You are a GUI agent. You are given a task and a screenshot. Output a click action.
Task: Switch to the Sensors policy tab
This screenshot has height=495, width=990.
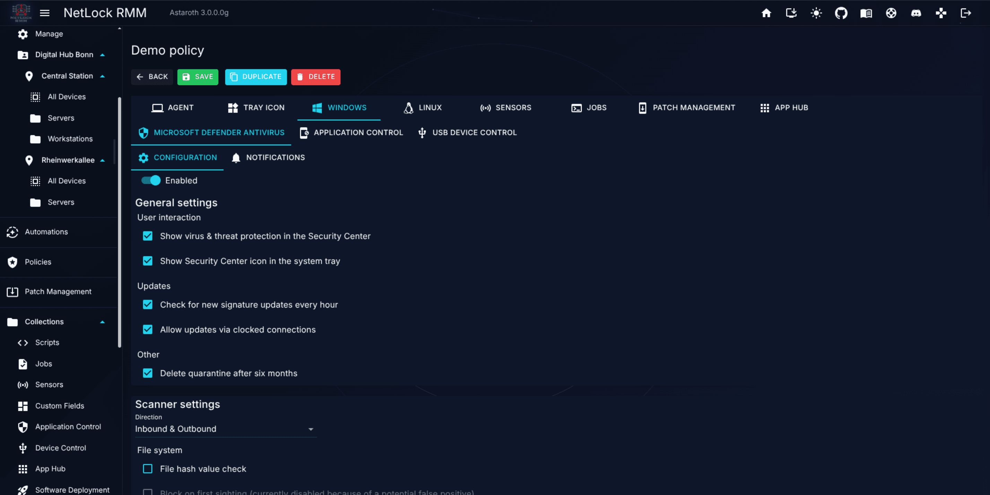click(x=506, y=108)
